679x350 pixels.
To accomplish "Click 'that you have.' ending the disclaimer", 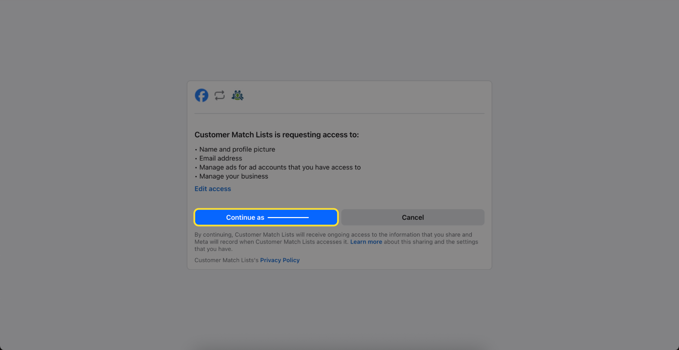I will (213, 249).
